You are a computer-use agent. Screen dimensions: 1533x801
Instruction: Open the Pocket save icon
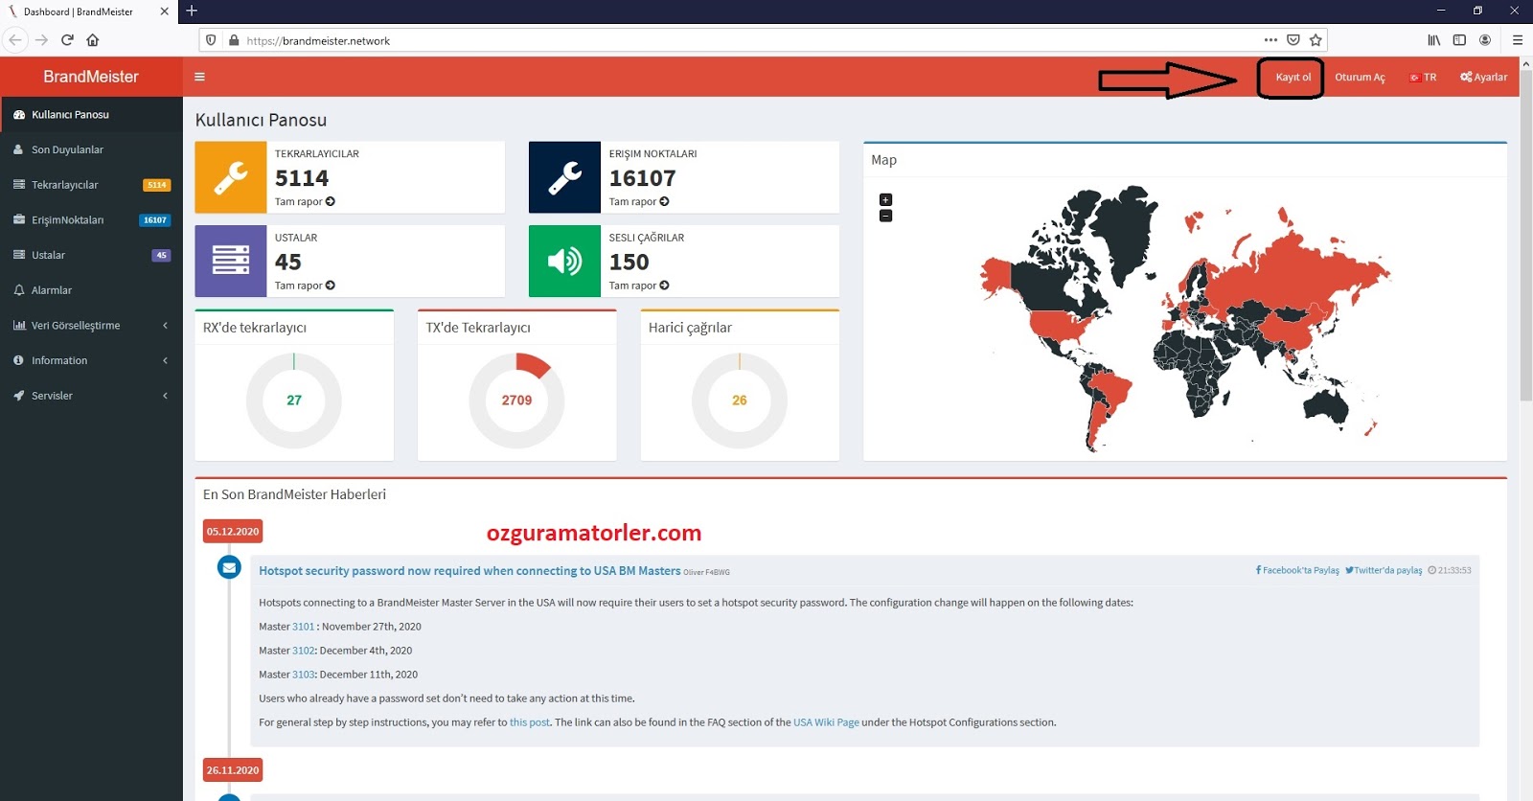click(1293, 40)
